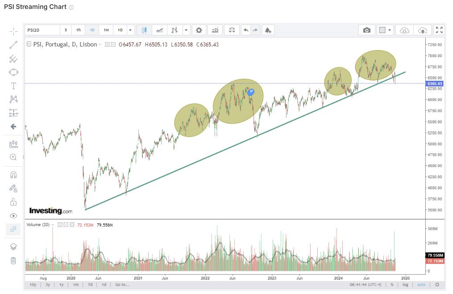Screen dimensions: 453x294
Task: Click the compare scales icon
Action: (x=232, y=30)
